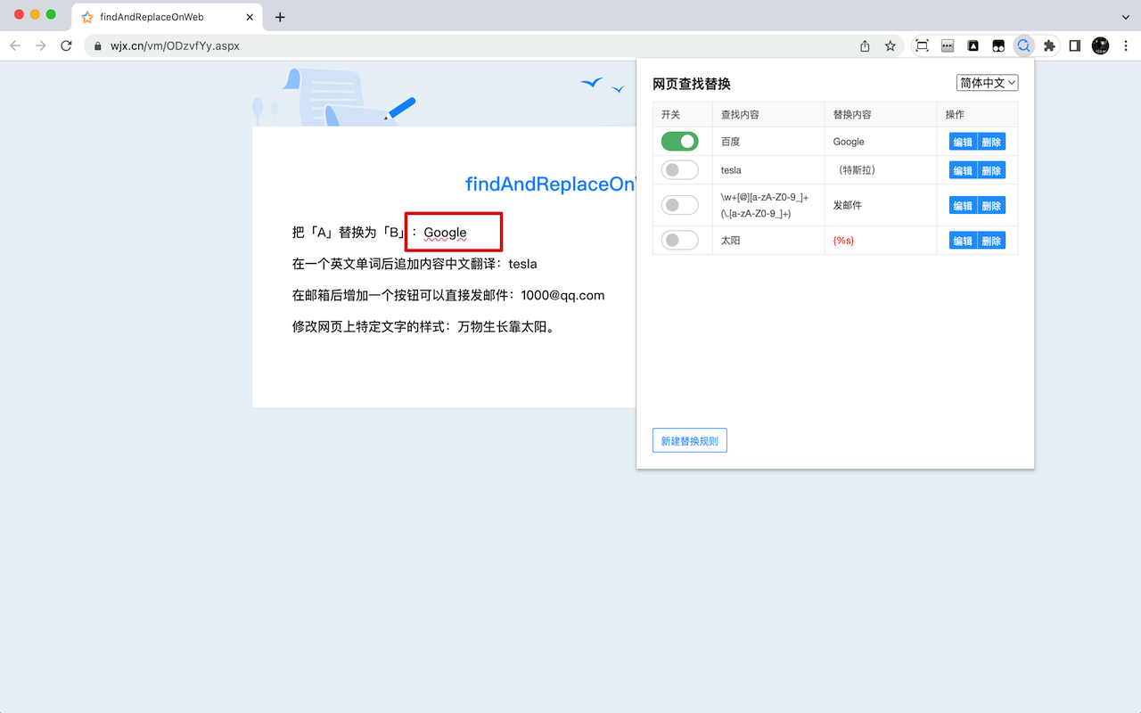Image resolution: width=1141 pixels, height=713 pixels.
Task: Enable the 太阳 replacement rule
Action: coord(679,240)
